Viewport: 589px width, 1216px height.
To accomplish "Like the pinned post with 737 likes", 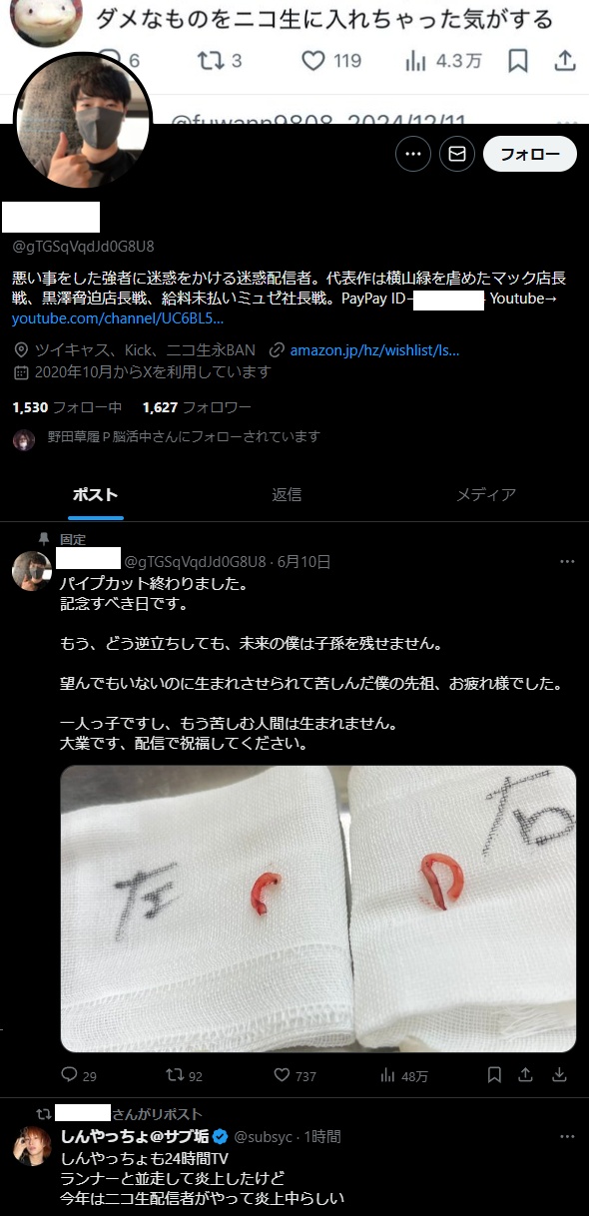I will tap(294, 1075).
